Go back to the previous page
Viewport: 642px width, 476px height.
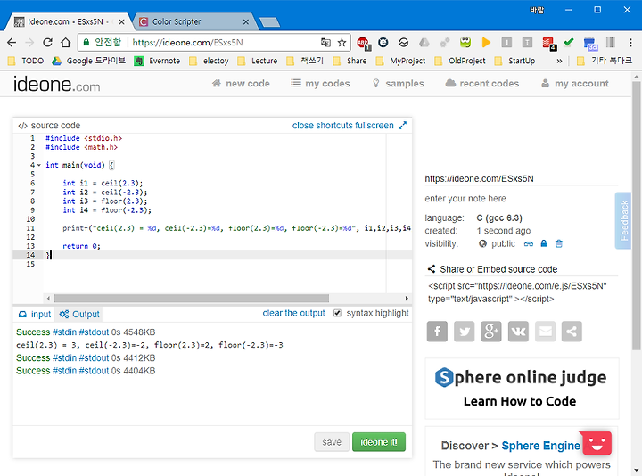click(12, 43)
